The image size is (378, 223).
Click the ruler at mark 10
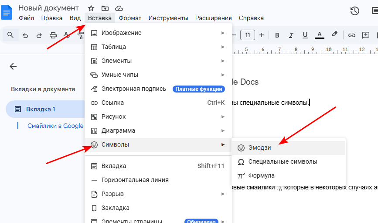(329, 49)
